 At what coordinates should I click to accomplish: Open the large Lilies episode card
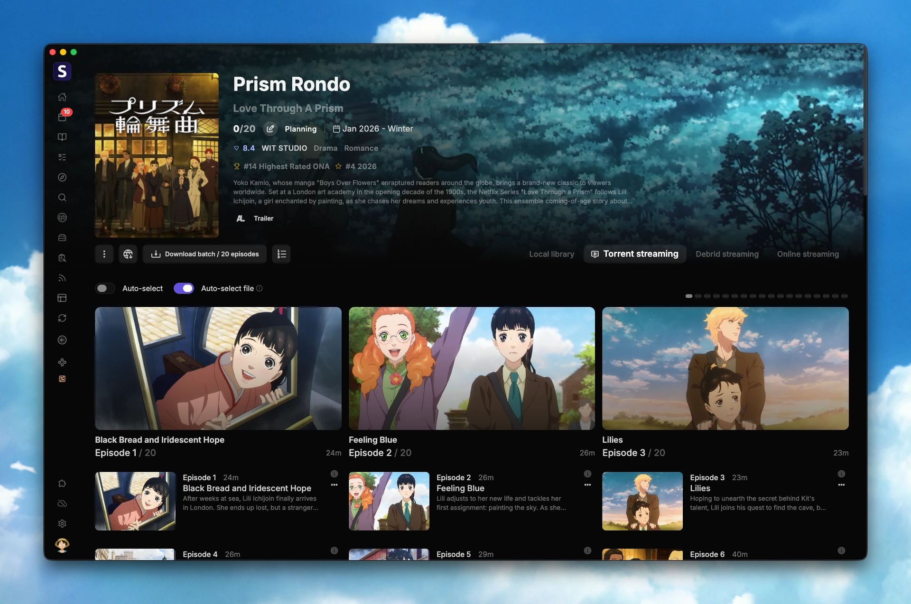point(725,368)
